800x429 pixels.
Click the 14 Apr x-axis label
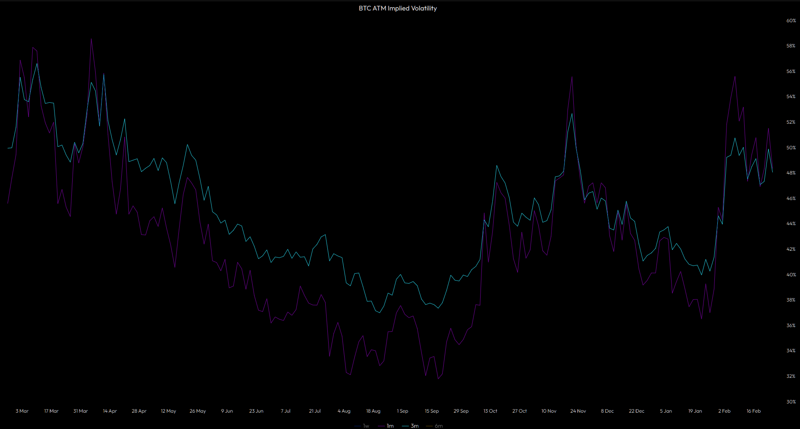click(x=110, y=411)
